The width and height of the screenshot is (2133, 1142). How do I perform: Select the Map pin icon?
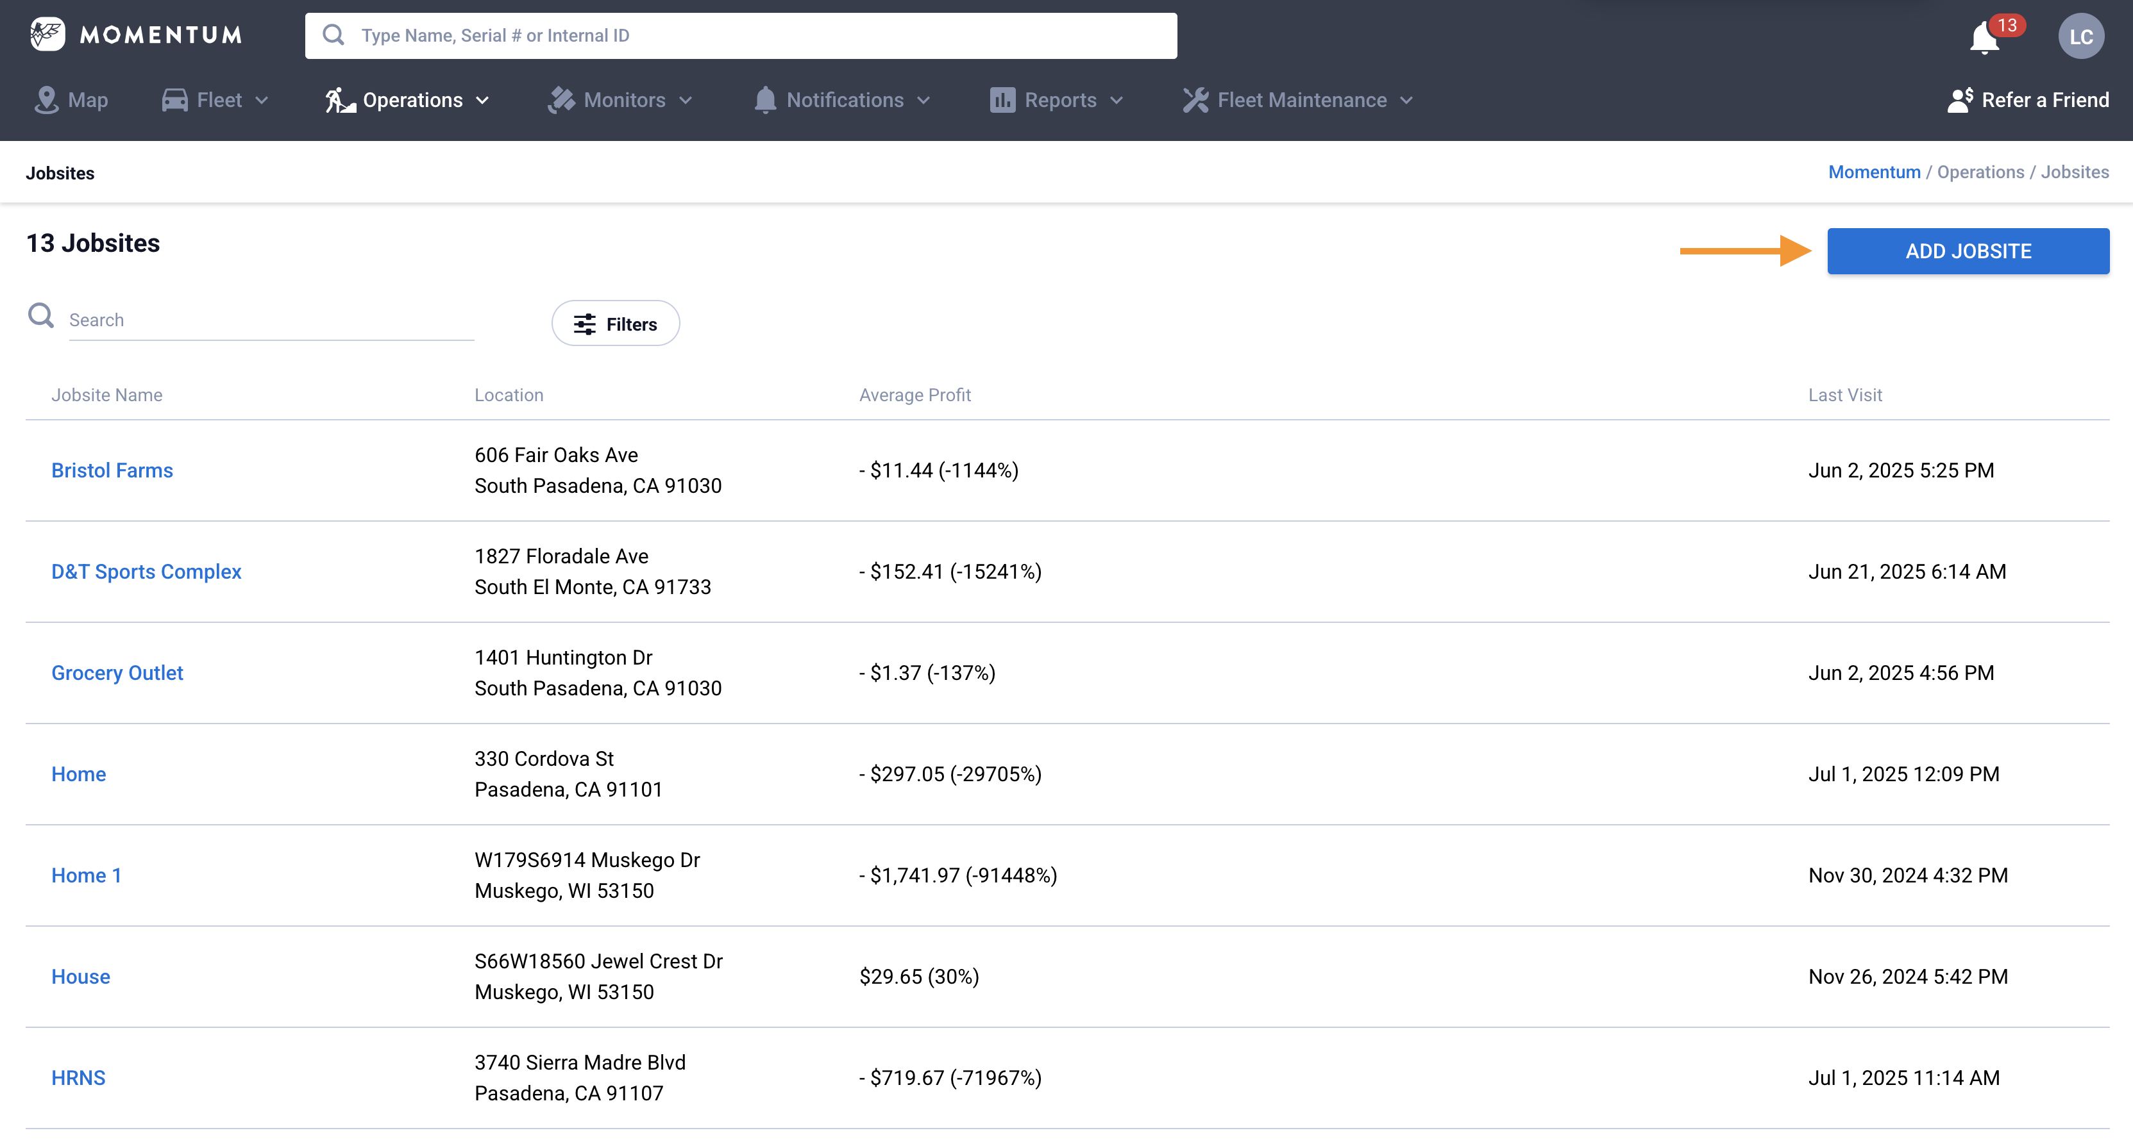coord(47,99)
